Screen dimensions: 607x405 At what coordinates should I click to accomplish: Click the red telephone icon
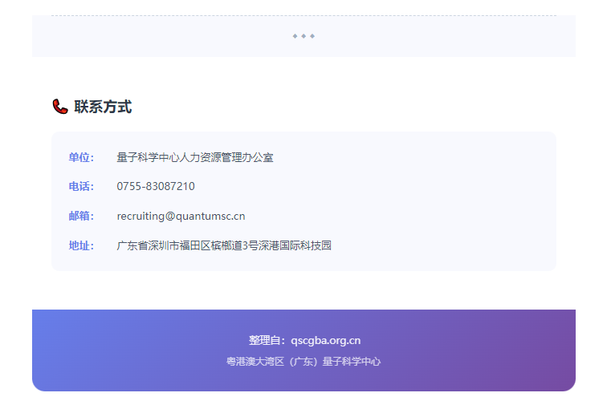tap(60, 107)
